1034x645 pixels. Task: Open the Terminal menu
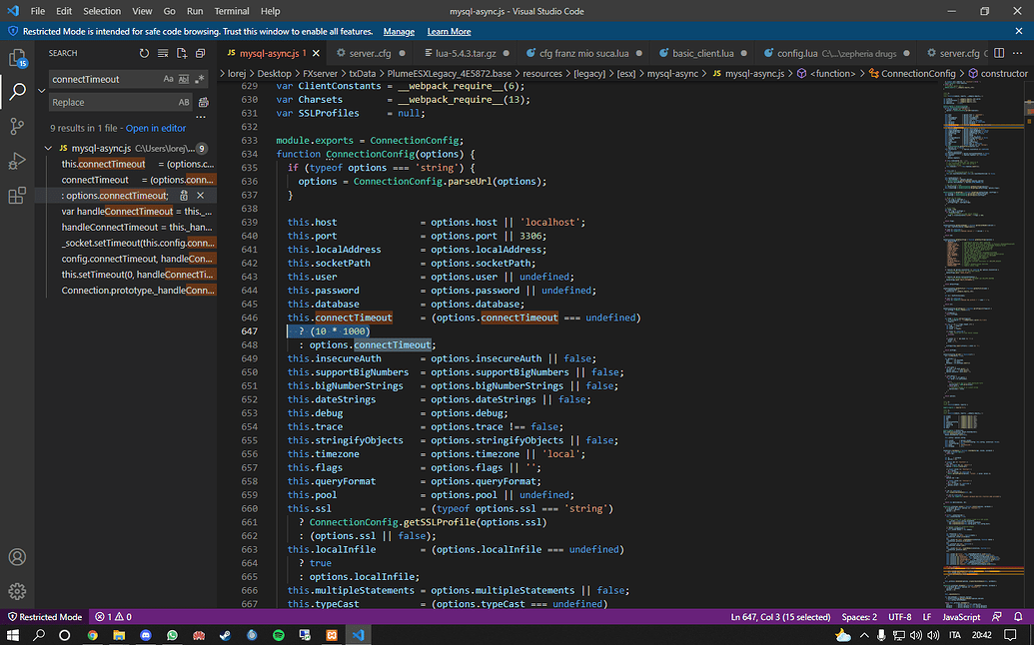[231, 11]
